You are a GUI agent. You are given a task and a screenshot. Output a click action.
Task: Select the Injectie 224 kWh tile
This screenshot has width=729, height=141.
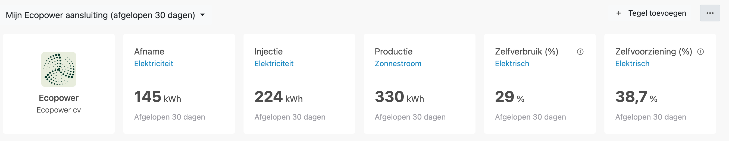click(299, 84)
